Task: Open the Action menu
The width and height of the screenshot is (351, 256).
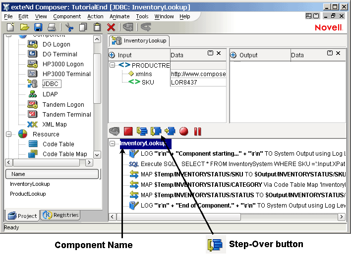Action: click(95, 16)
